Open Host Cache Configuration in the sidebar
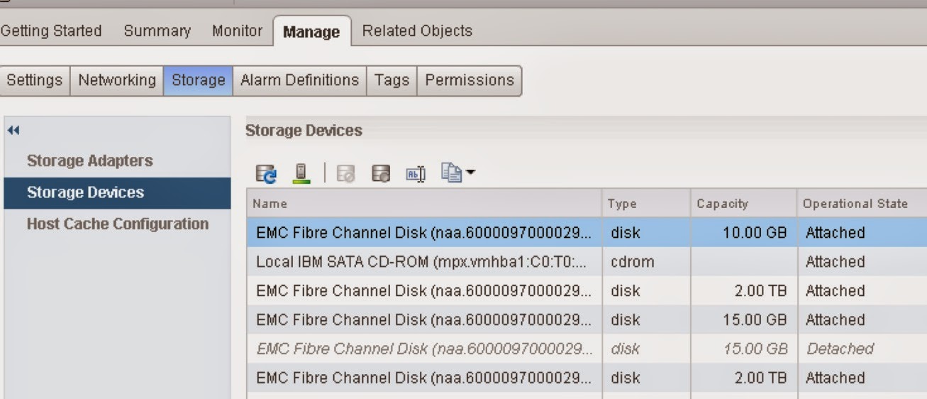927x399 pixels. coord(117,224)
